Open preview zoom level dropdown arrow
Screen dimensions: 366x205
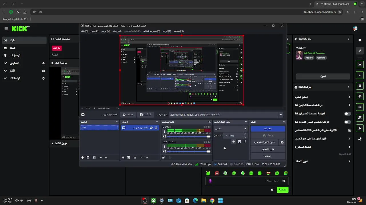(x=119, y=108)
